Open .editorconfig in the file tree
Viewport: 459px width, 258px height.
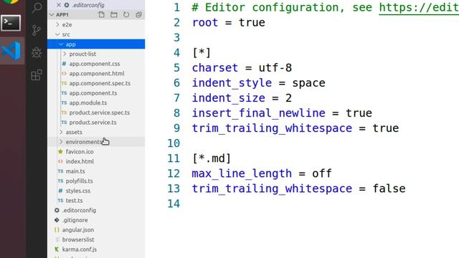click(x=79, y=210)
